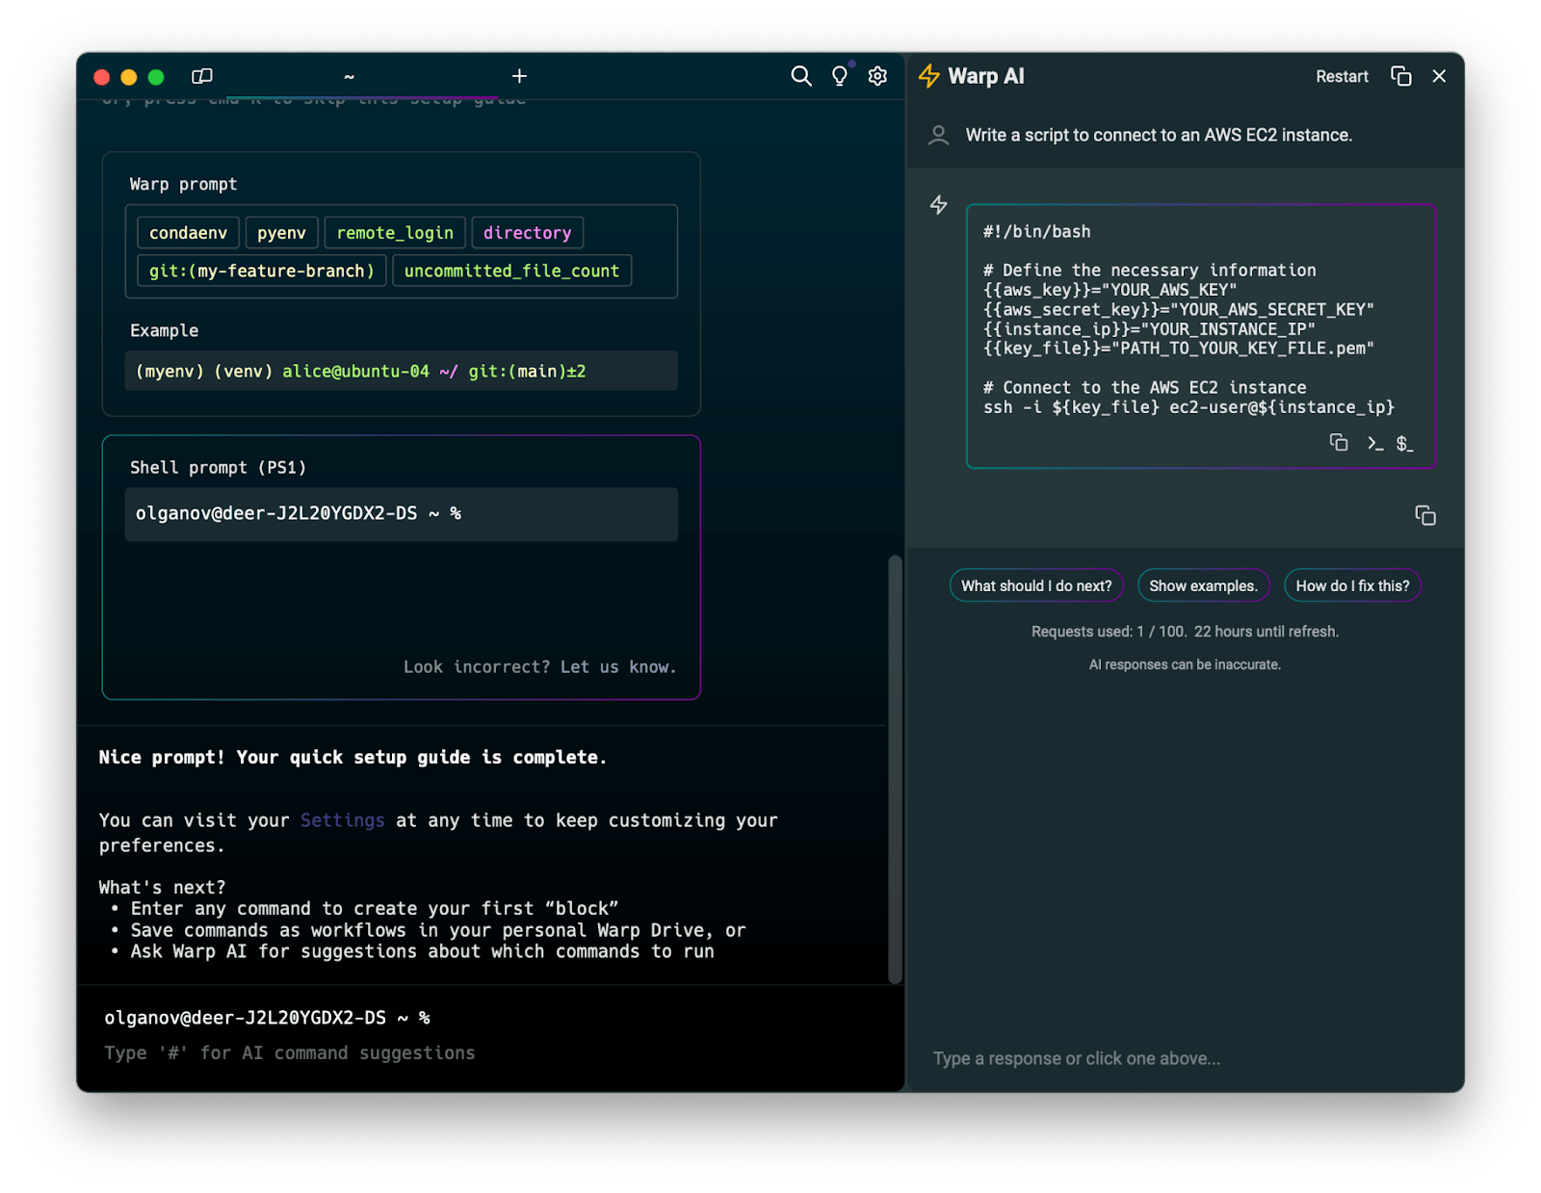Open Warp settings via gear icon
The height and width of the screenshot is (1193, 1541).
(x=876, y=76)
